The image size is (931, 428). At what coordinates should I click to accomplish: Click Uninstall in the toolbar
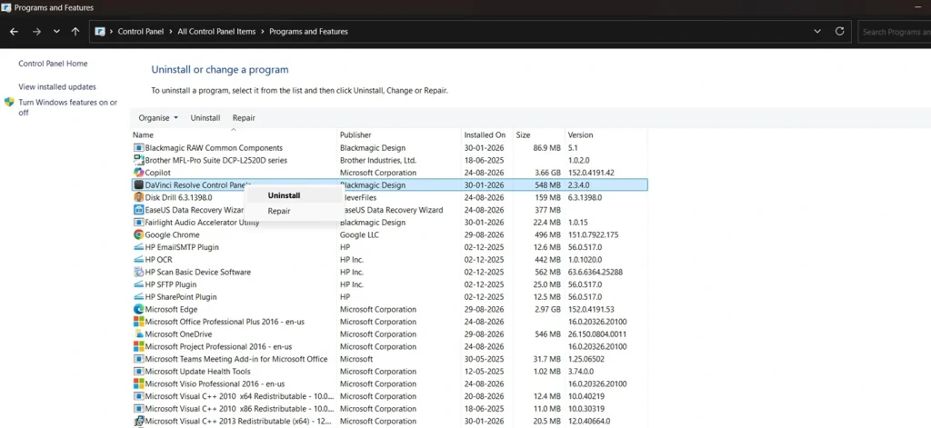205,118
